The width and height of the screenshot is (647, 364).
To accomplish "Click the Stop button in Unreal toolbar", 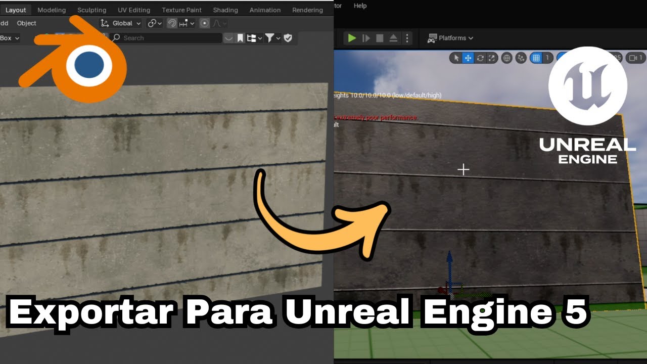I will pyautogui.click(x=380, y=38).
